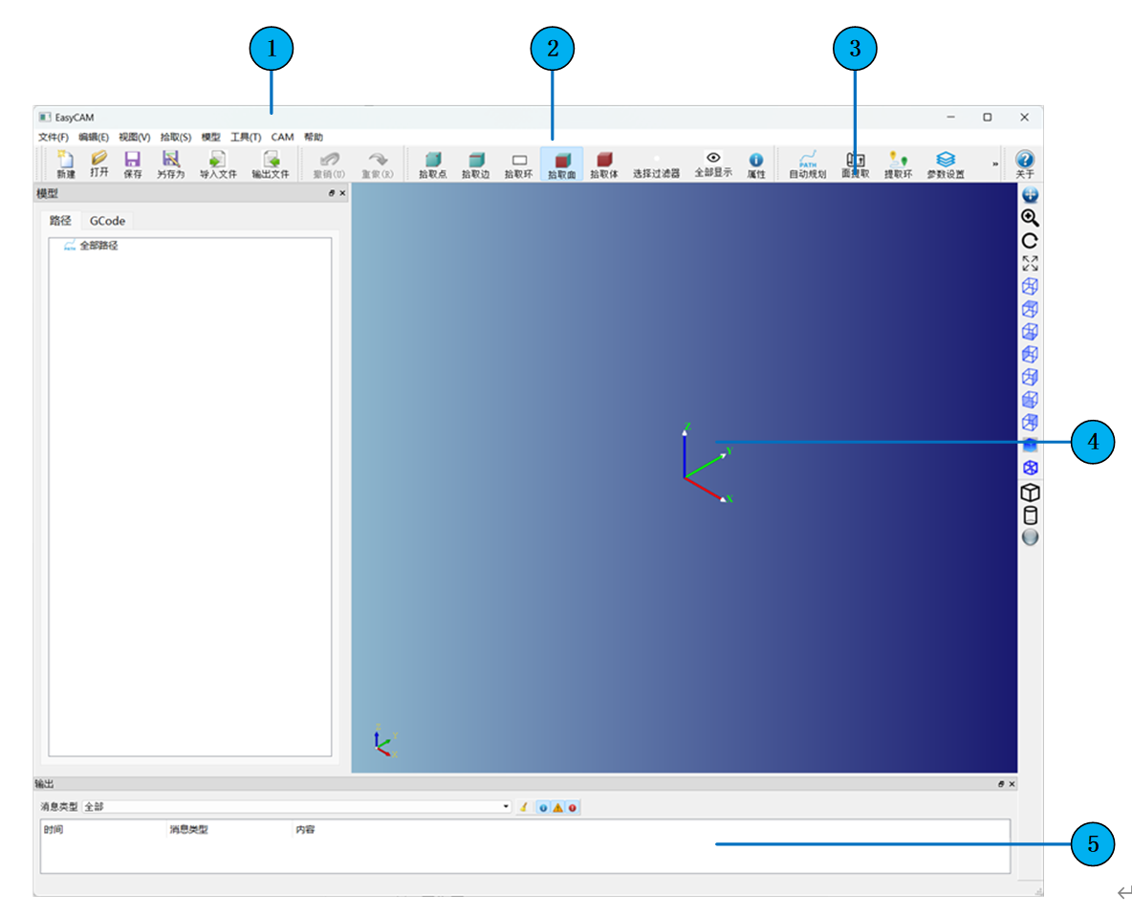Switch to the GCode tab

coord(107,221)
